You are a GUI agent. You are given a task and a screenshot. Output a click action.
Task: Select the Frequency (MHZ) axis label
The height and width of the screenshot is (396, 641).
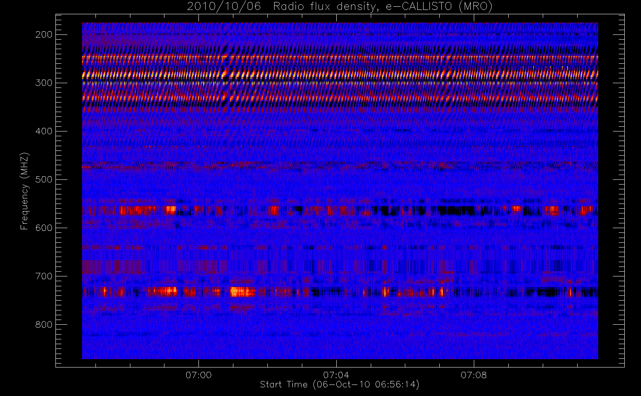(25, 191)
